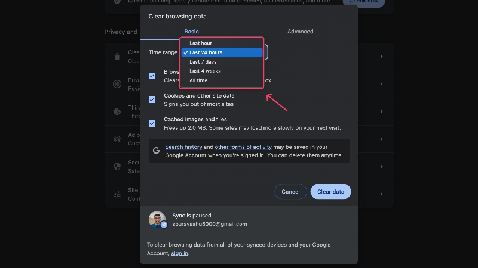Click the profile avatar picture
Image resolution: width=478 pixels, height=268 pixels.
pos(157,219)
